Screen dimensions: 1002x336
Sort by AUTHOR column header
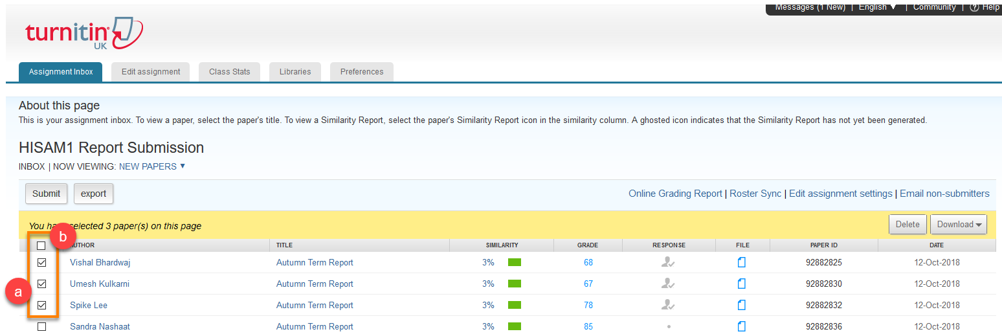[x=82, y=245]
